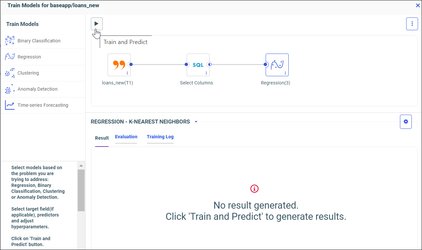The height and width of the screenshot is (250, 422).
Task: Select the Regression(3) model node
Action: tap(277, 65)
